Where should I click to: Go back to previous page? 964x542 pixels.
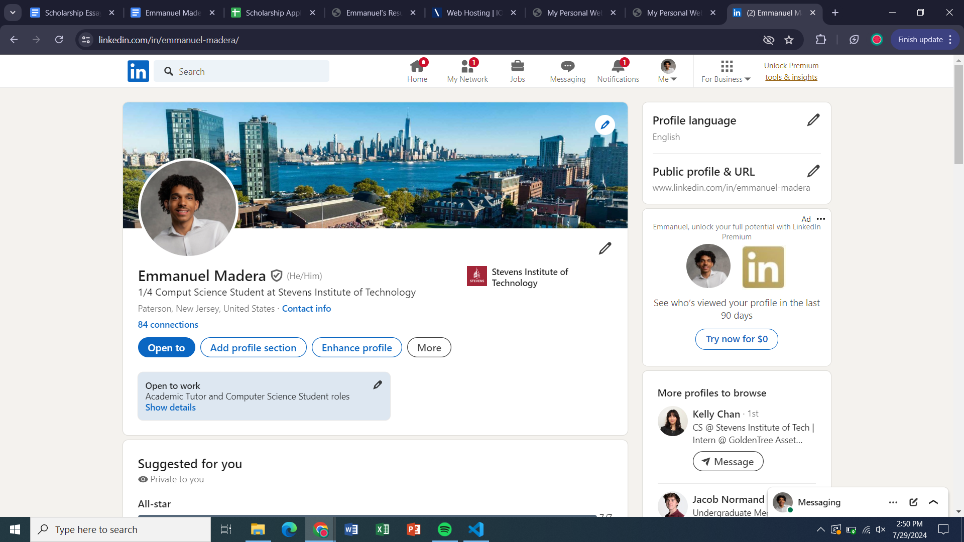pyautogui.click(x=14, y=40)
